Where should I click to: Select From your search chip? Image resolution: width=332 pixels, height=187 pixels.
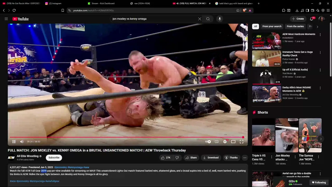[x=272, y=26]
